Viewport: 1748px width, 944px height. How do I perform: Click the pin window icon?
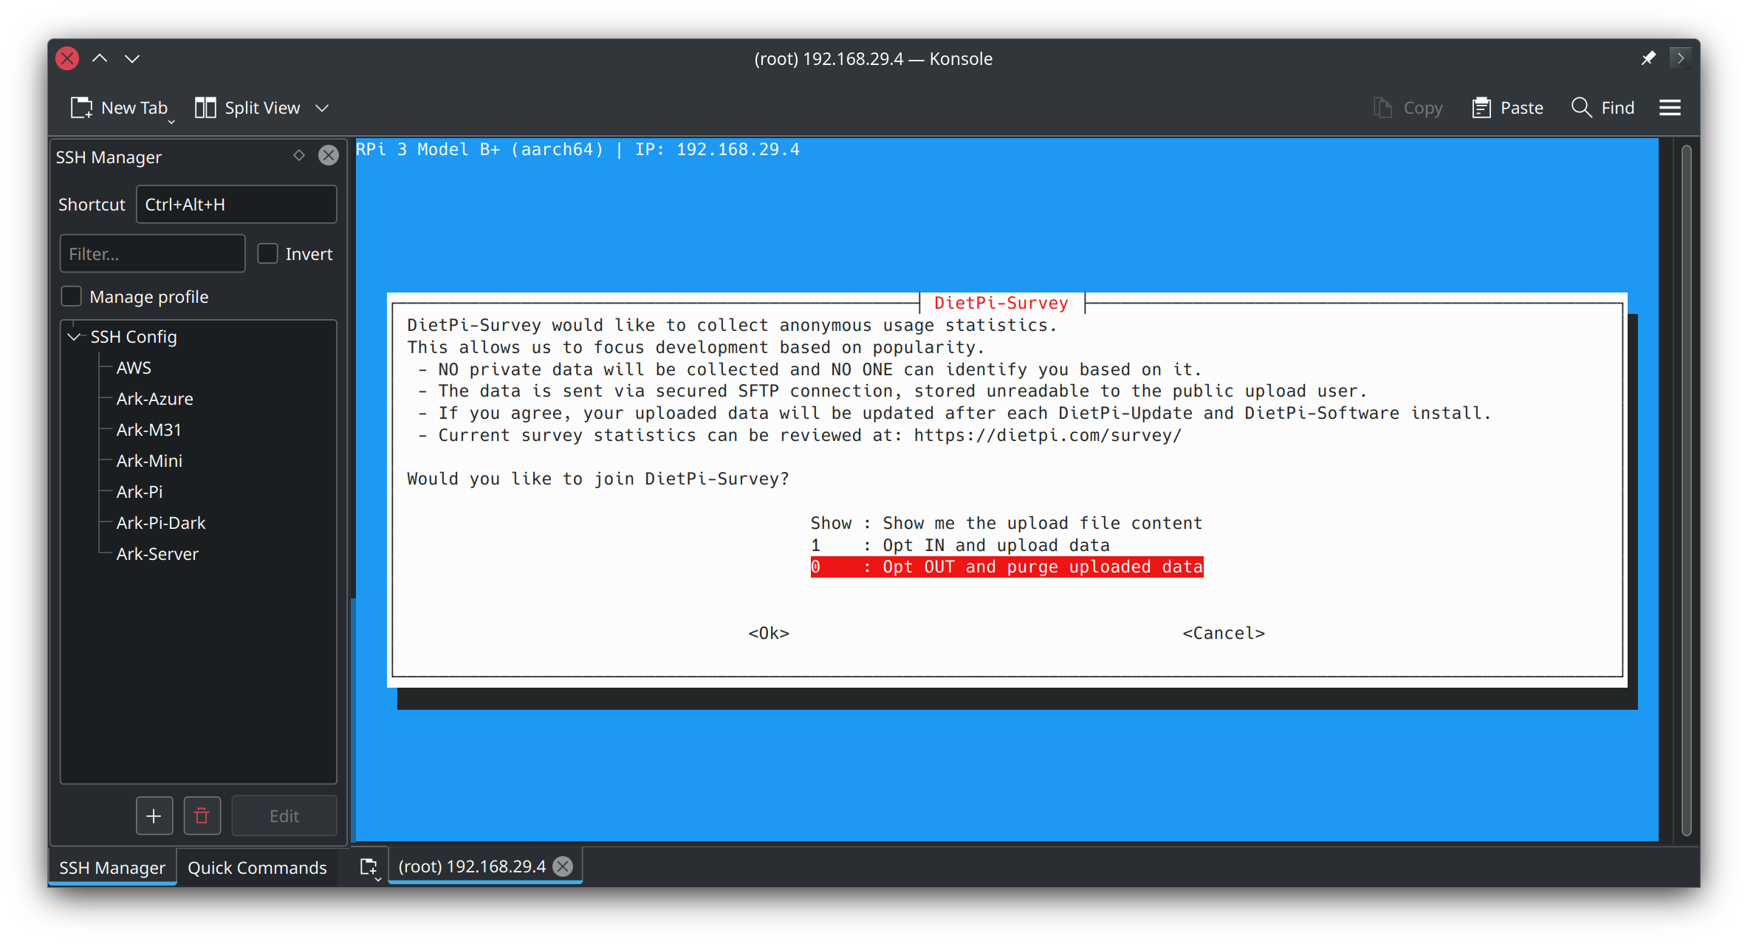(1648, 58)
